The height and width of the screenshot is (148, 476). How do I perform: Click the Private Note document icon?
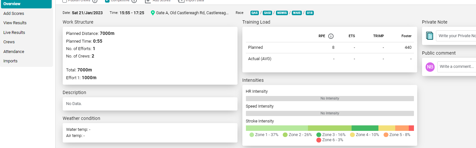pos(429,36)
